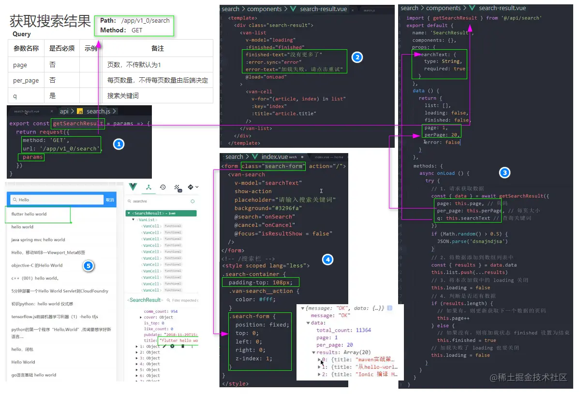579x394 pixels.
Task: Click the three-dot more icon in inspector row
Action: pos(193,346)
